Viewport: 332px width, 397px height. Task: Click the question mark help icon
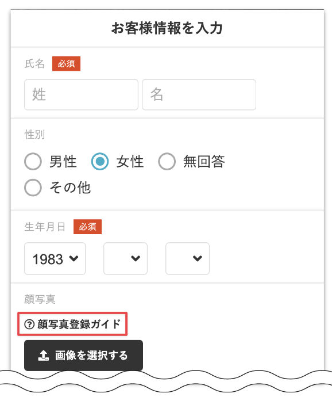coord(29,324)
